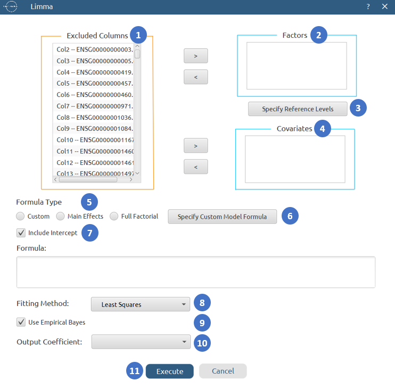Select Col5 -- ENSG00000000457 in excluded list
The image size is (395, 389).
tap(94, 84)
